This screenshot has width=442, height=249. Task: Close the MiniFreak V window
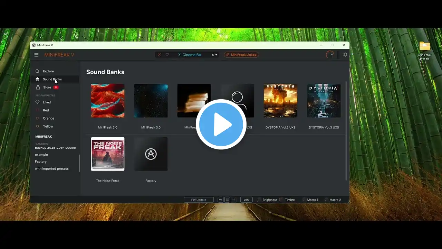pos(344,45)
